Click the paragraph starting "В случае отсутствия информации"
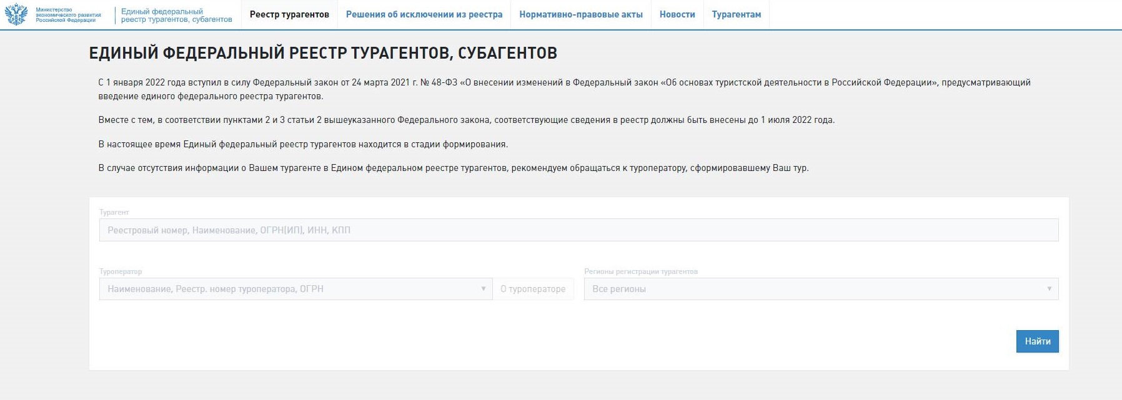Viewport: 1122px width, 400px height. pos(453,168)
